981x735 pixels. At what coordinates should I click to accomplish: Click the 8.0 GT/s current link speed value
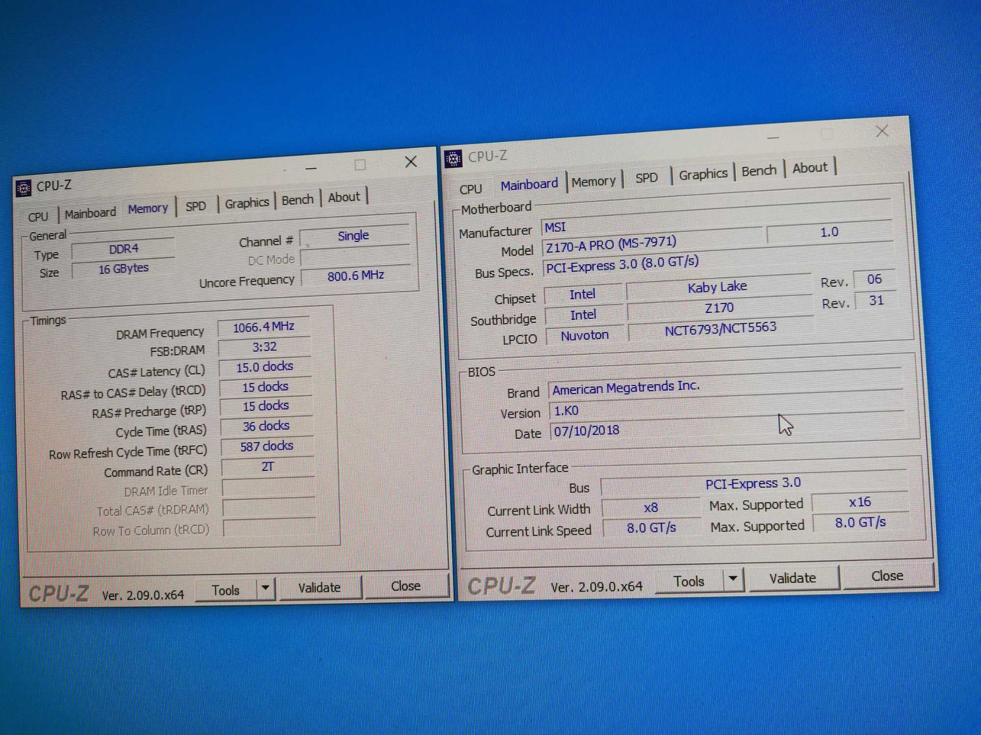coord(651,528)
